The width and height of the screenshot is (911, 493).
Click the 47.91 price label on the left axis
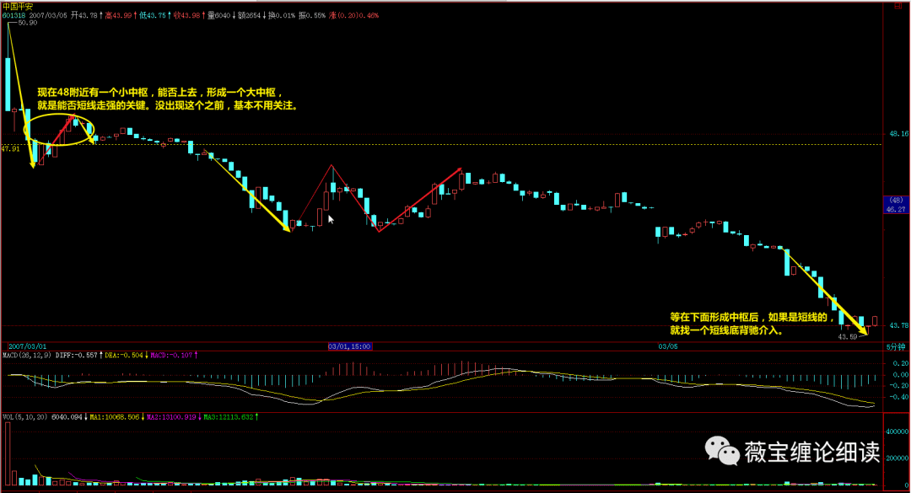(10, 148)
